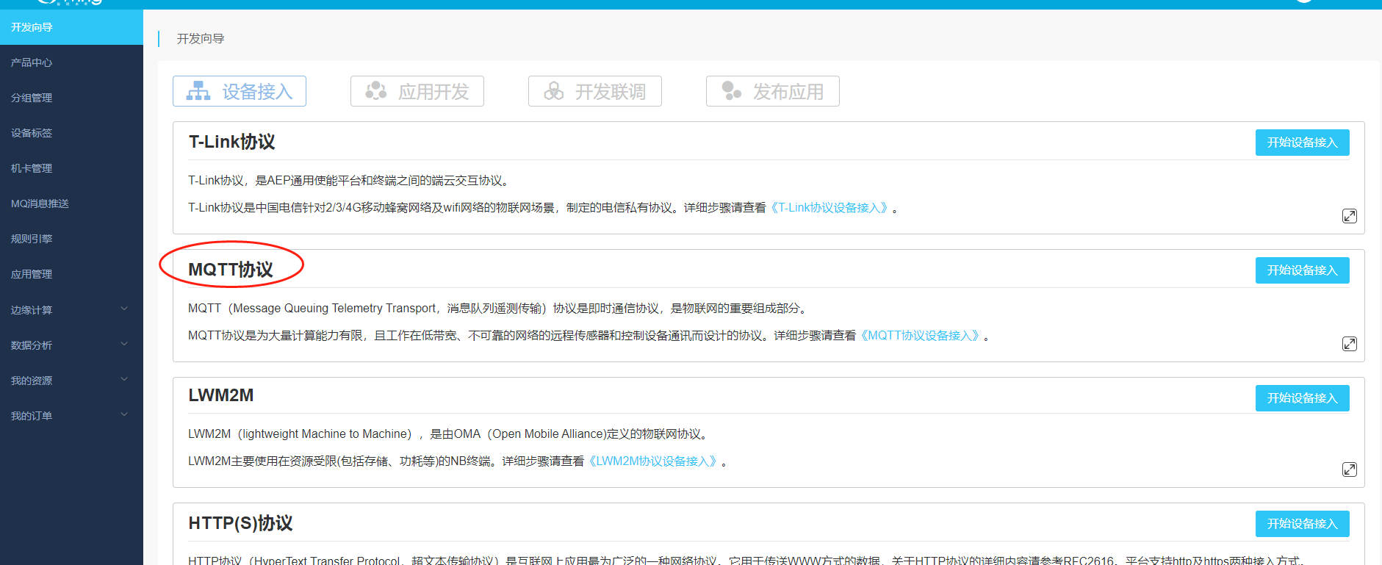Open 规则引擎 in the sidebar
The width and height of the screenshot is (1382, 565).
pyautogui.click(x=71, y=239)
